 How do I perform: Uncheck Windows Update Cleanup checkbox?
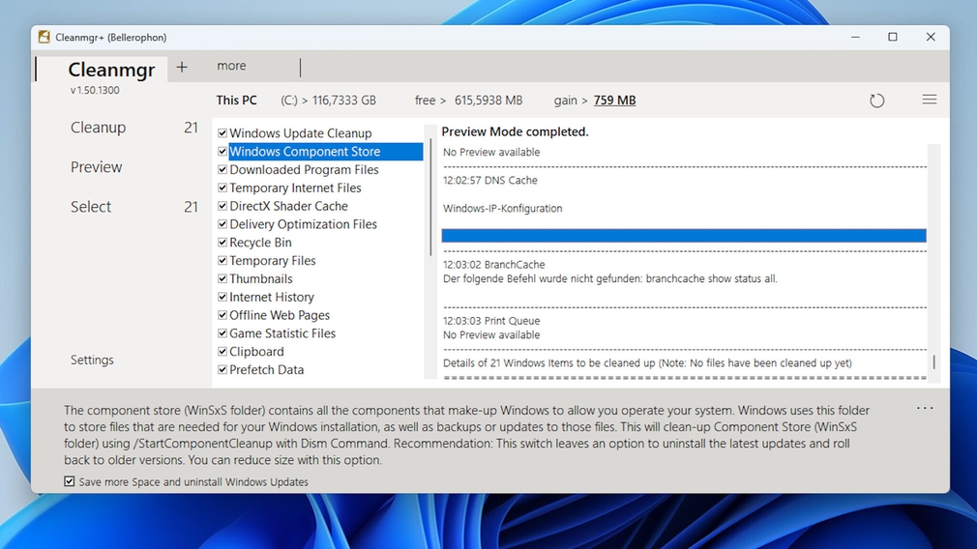(222, 133)
